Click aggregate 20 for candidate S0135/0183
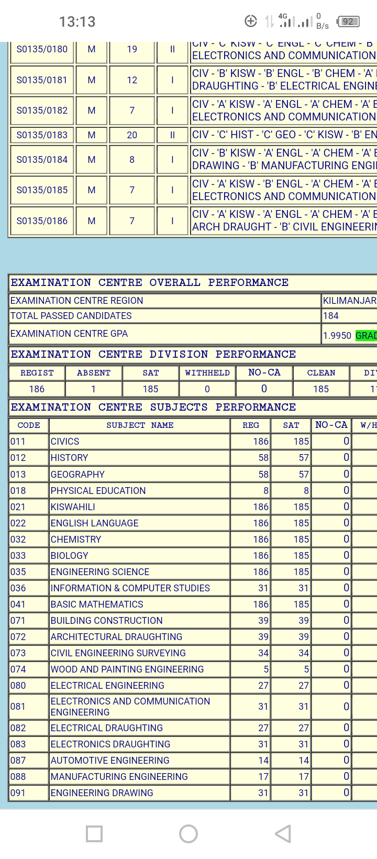 [132, 135]
